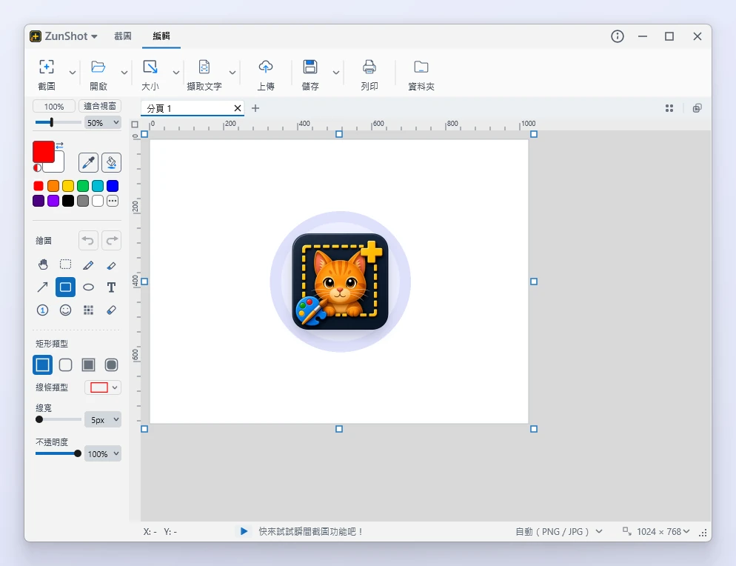
Task: Open the 50% zoom dropdown
Action: (103, 122)
